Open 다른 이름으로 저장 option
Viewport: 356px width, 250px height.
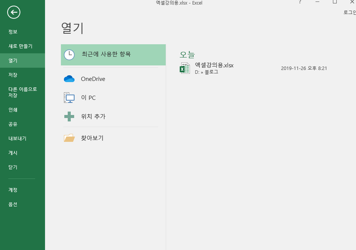(22, 92)
